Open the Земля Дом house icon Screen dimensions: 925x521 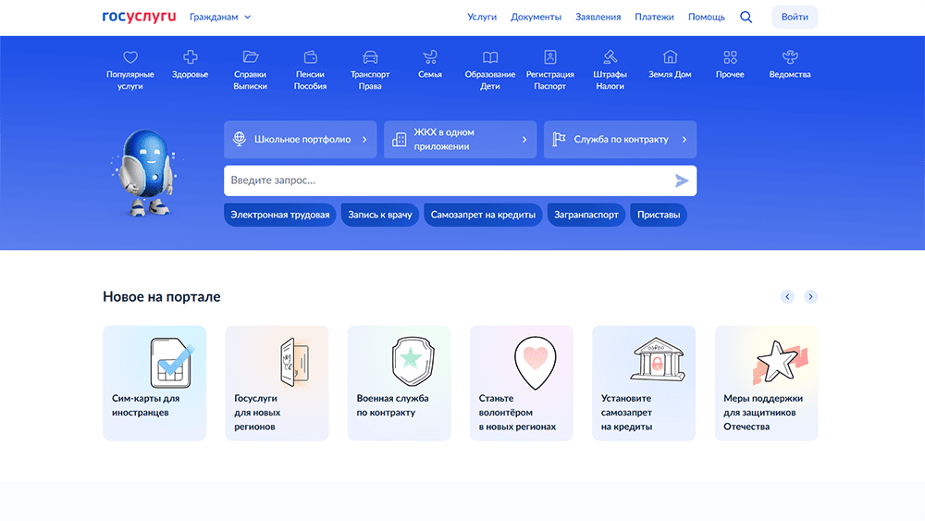click(x=670, y=57)
